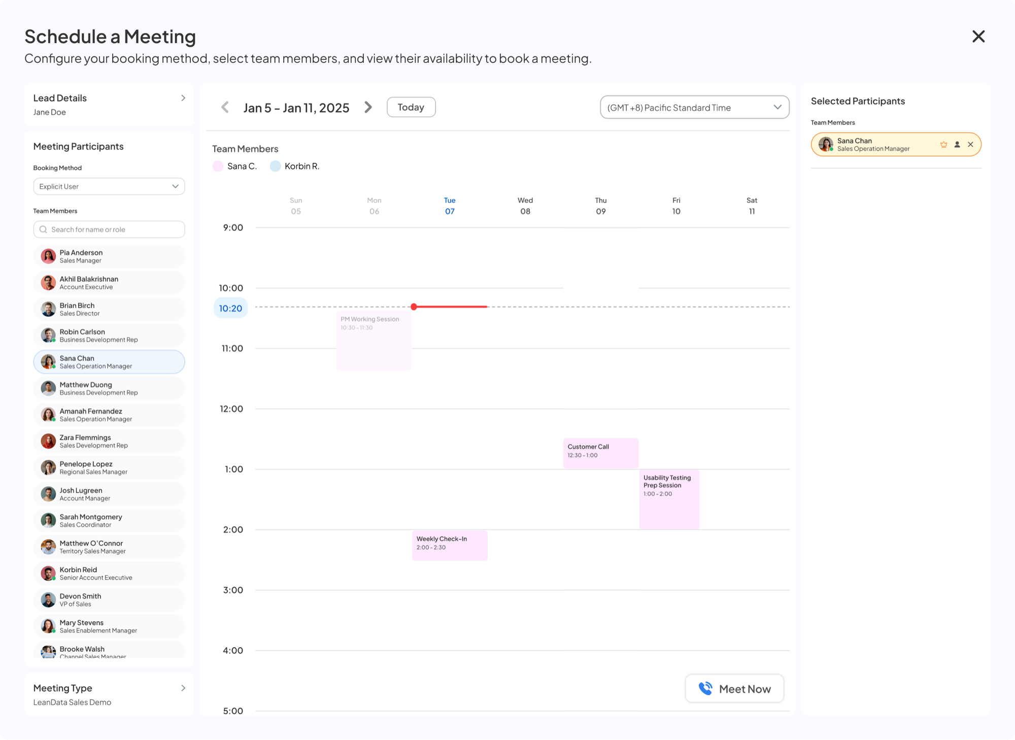
Task: Click the crown icon for Sana Chan
Action: tap(943, 145)
